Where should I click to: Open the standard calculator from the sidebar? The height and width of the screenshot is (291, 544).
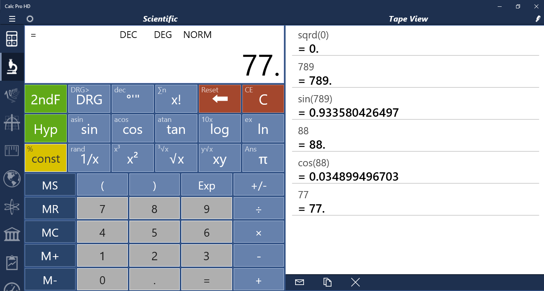coord(12,39)
